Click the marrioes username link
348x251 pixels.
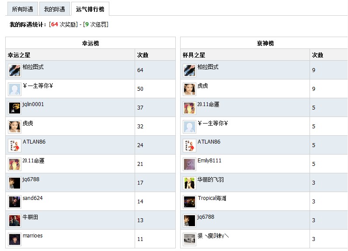coord(33,236)
